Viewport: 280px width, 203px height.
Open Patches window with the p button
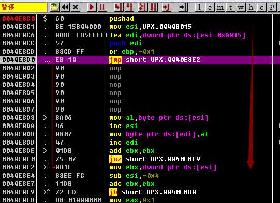[272, 7]
